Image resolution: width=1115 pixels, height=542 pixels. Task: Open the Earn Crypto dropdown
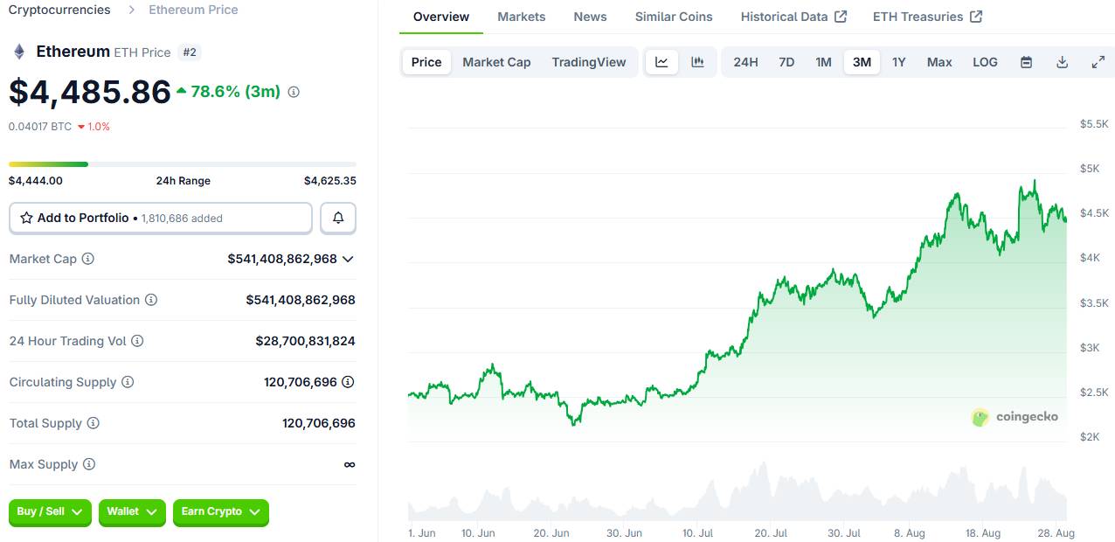[220, 512]
